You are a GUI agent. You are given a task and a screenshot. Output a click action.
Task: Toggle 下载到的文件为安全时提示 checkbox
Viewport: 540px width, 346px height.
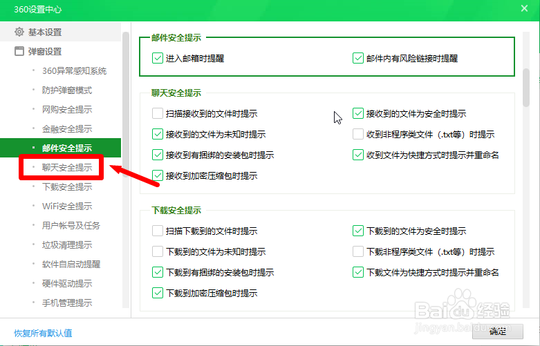click(x=358, y=231)
